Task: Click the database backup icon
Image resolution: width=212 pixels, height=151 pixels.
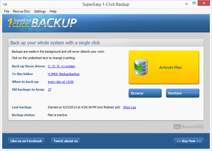Action: point(140,67)
